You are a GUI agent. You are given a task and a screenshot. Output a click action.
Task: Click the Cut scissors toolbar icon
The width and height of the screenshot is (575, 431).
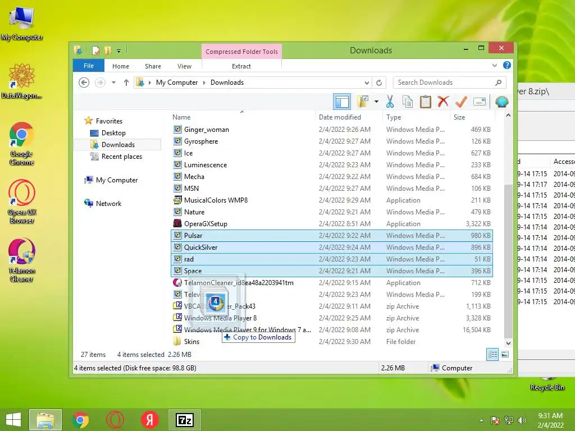[x=390, y=102]
